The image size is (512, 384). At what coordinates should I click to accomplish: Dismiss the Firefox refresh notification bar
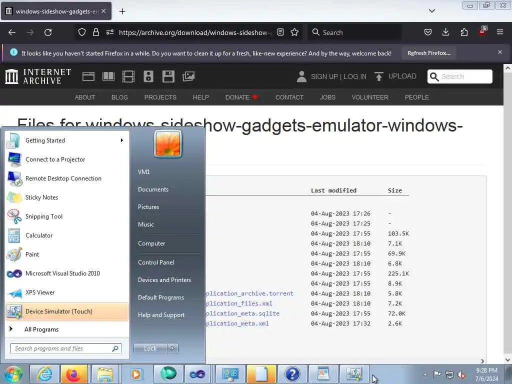[x=500, y=52]
